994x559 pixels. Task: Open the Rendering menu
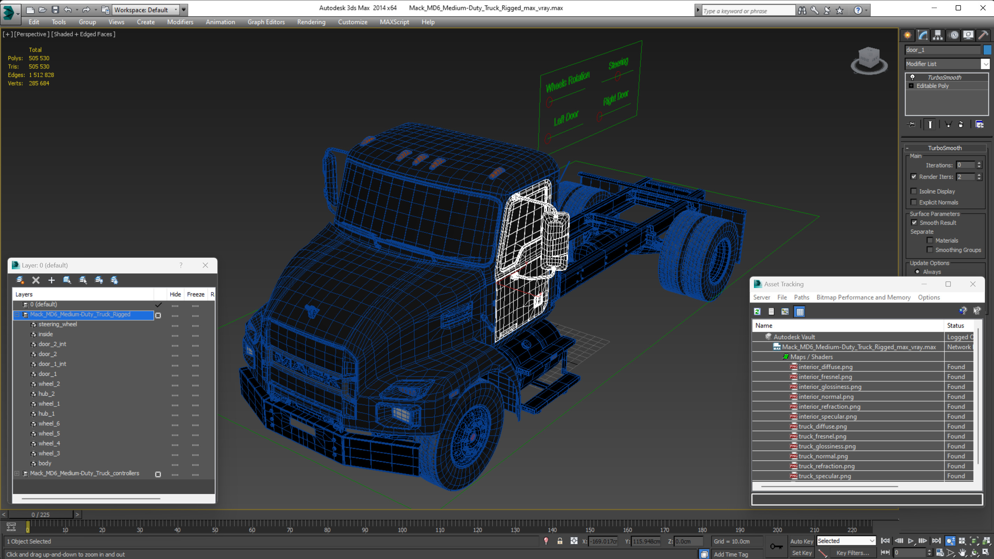311,22
